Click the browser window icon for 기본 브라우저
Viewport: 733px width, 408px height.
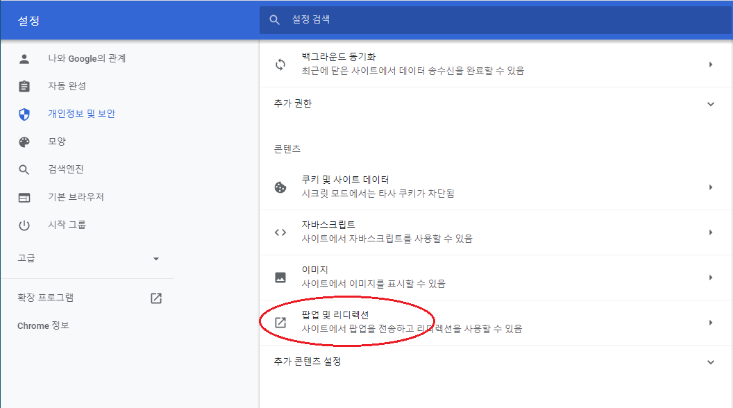pos(24,197)
